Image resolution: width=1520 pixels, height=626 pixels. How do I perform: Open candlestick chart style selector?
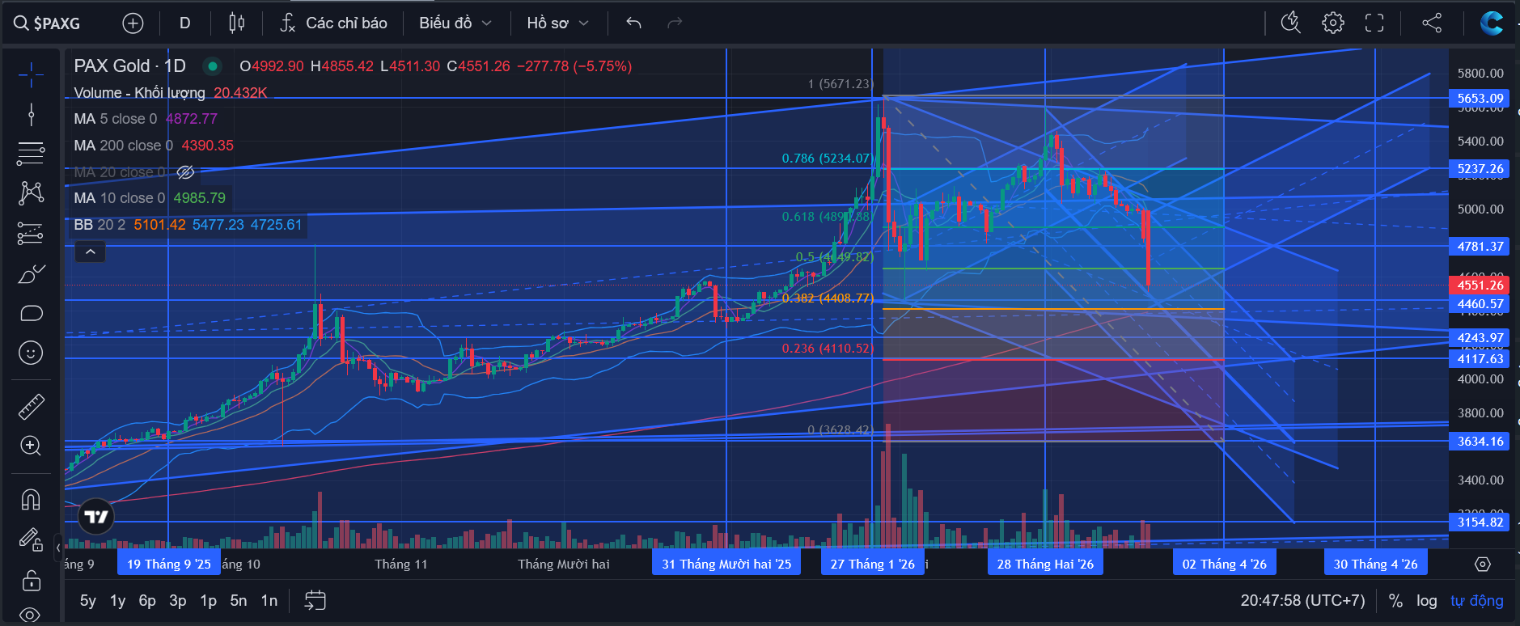(236, 23)
